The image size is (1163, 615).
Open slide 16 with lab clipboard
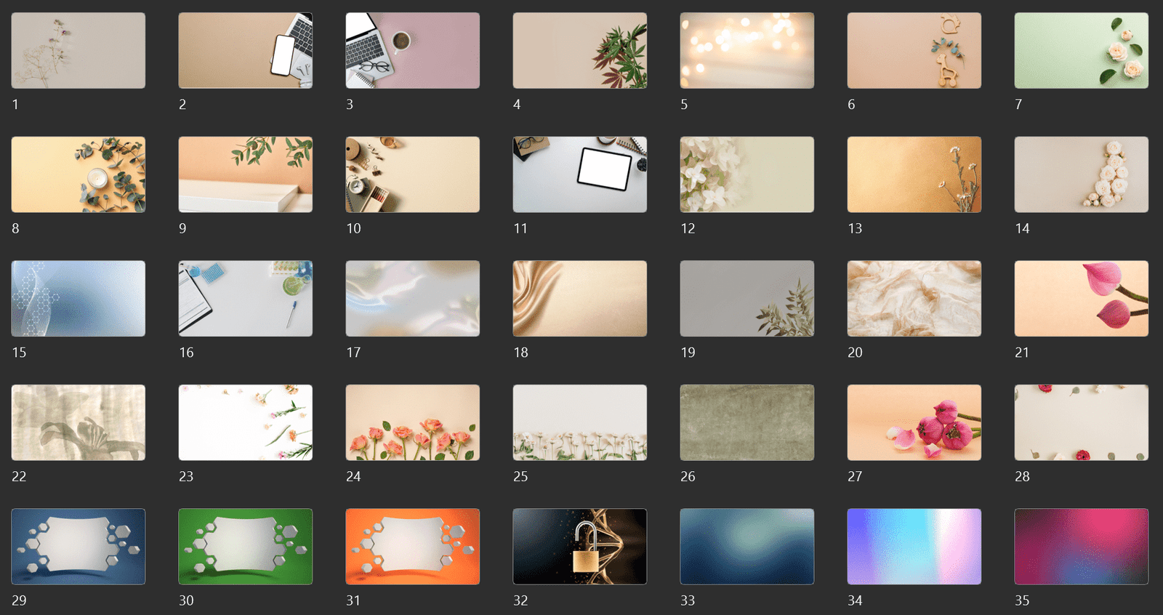click(246, 299)
